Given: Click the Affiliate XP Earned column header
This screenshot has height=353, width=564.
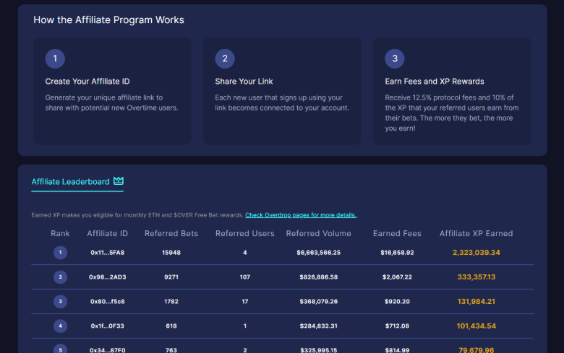Looking at the screenshot, I should click(x=476, y=233).
